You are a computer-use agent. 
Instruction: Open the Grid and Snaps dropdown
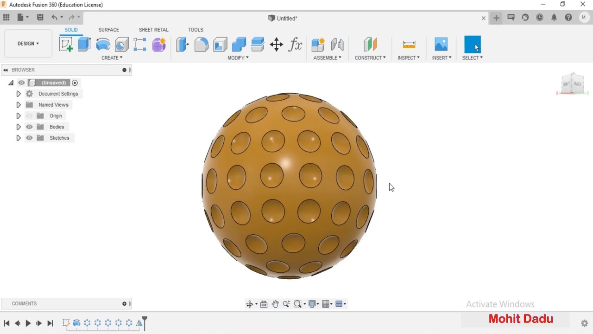[328, 304]
